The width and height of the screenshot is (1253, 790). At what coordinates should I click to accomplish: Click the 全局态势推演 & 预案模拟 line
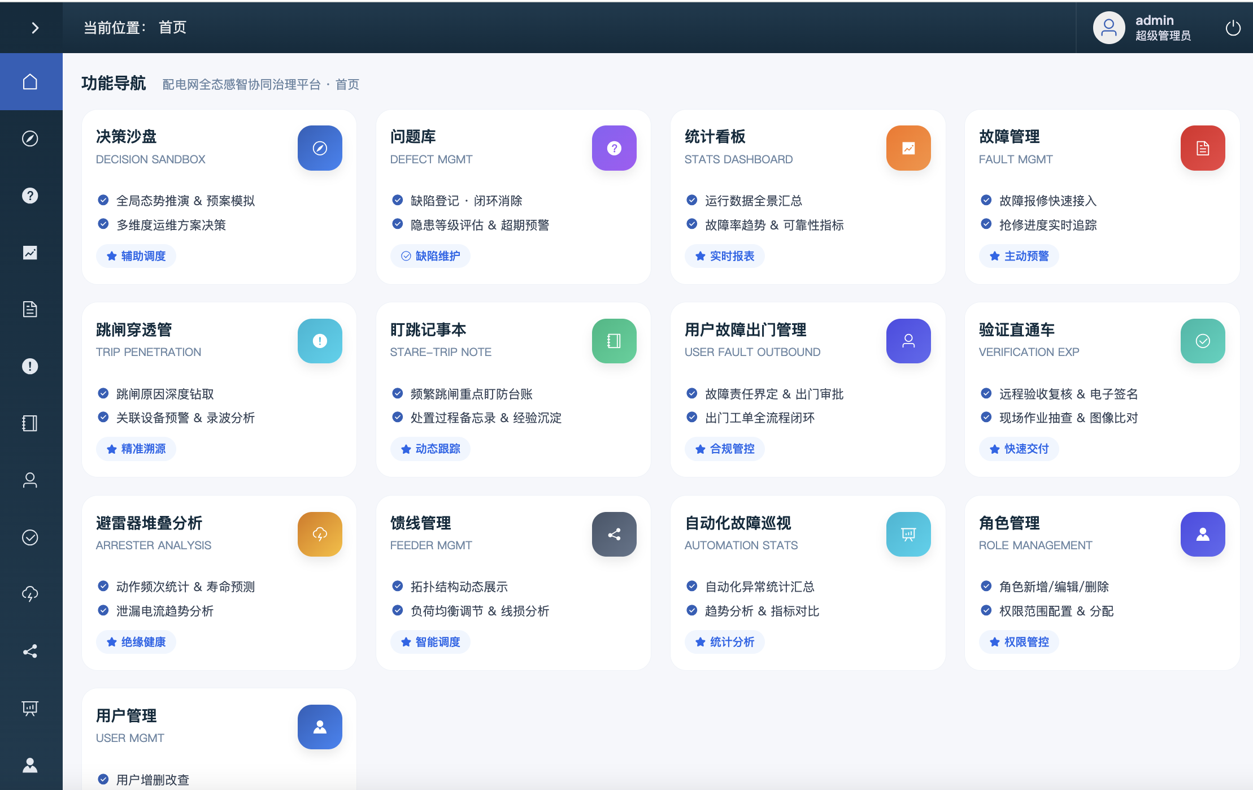tap(185, 201)
